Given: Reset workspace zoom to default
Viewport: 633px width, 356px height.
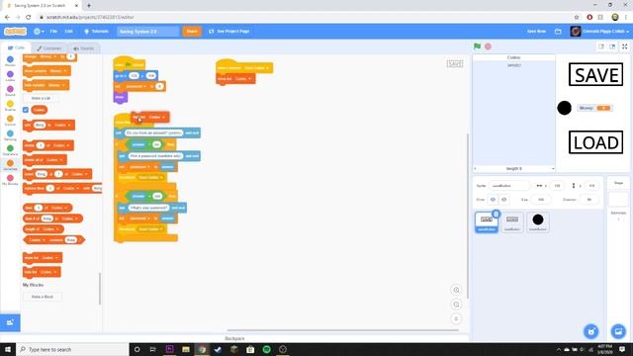Looking at the screenshot, I should tap(456, 318).
